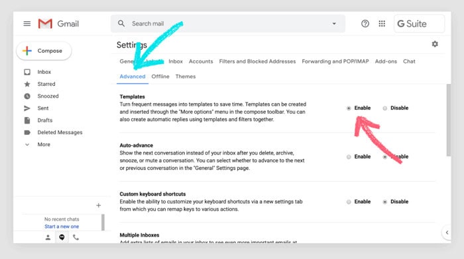Select the Advanced settings tab

coord(133,77)
